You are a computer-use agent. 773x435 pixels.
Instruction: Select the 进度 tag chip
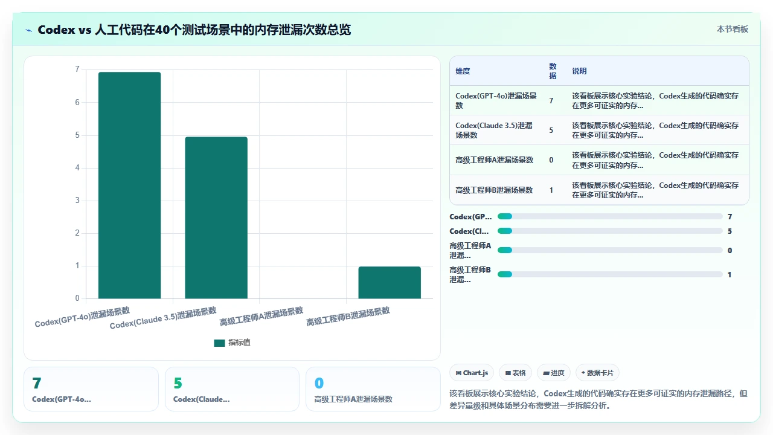pos(554,373)
